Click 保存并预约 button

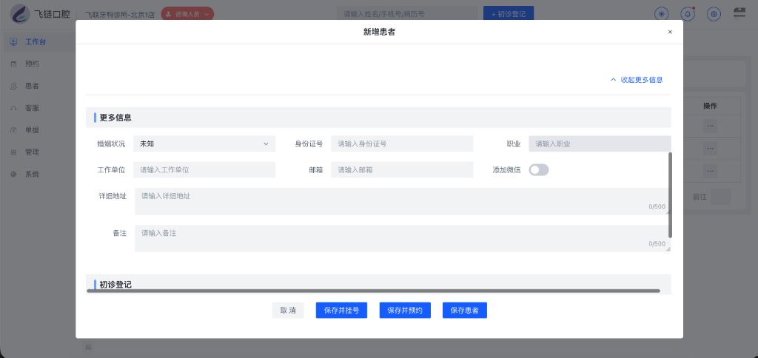(x=405, y=310)
